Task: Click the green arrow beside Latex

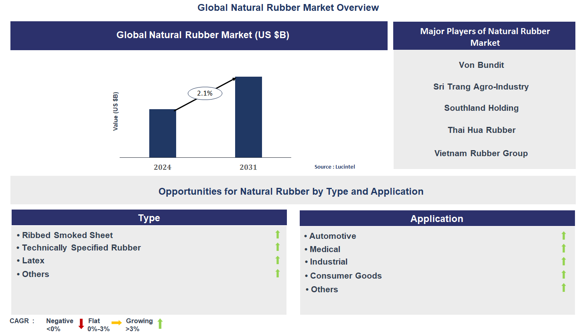Action: pos(277,260)
